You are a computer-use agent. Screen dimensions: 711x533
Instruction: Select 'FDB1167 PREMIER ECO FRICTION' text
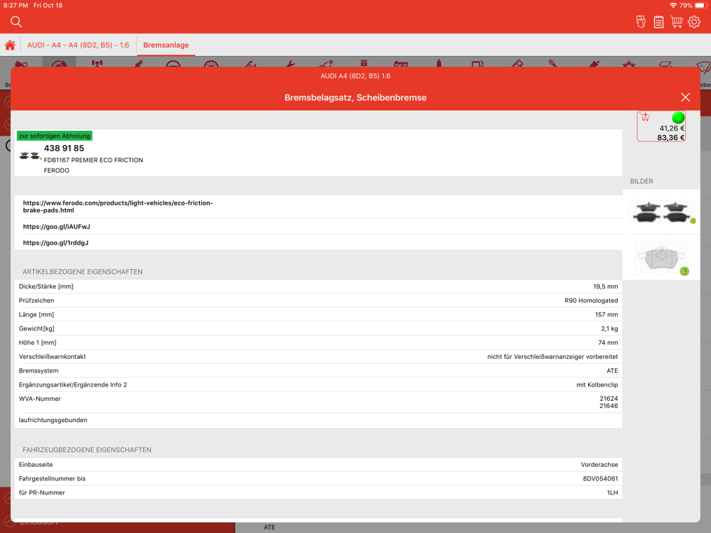[x=93, y=160]
